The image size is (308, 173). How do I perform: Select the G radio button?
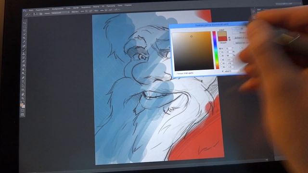(x=221, y=63)
